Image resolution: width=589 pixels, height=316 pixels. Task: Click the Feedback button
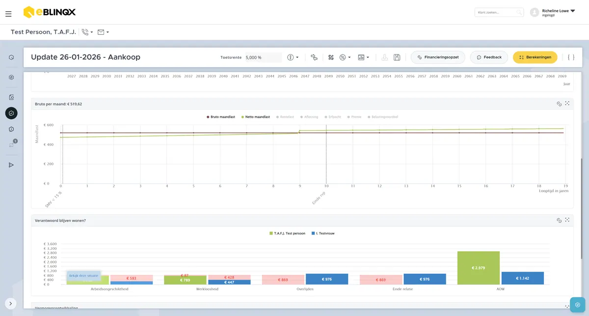pos(488,57)
